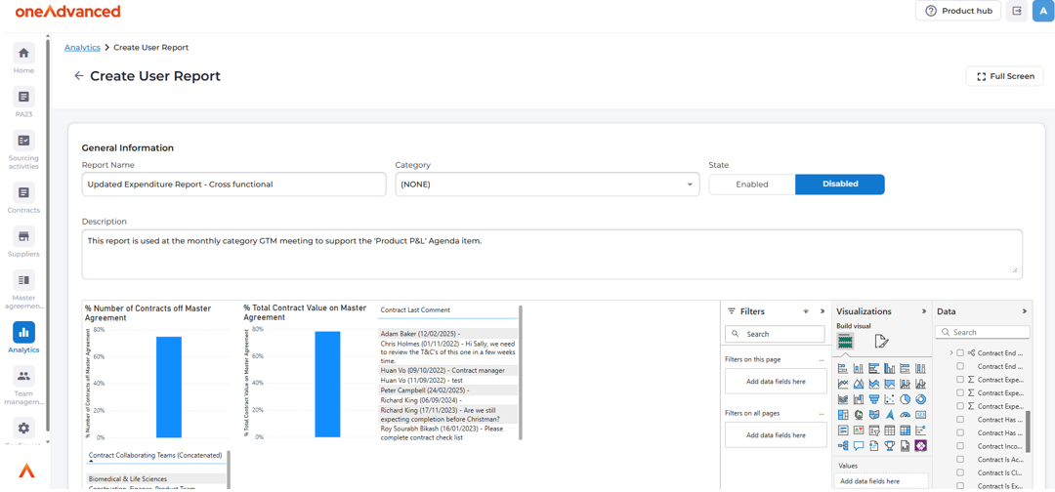Open the Product hub
The width and height of the screenshot is (1055, 492).
pos(957,11)
